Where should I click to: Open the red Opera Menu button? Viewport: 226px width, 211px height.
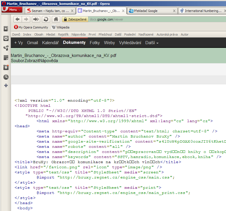pyautogui.click(x=12, y=10)
